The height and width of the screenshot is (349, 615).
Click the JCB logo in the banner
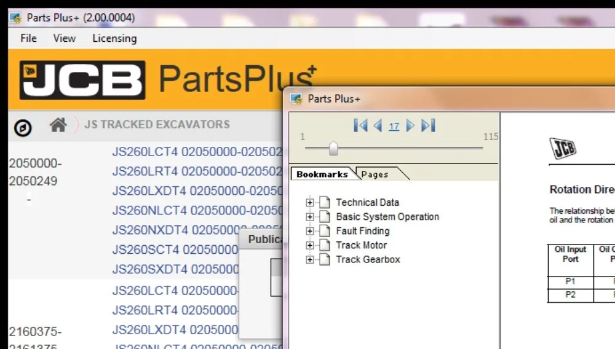click(82, 80)
